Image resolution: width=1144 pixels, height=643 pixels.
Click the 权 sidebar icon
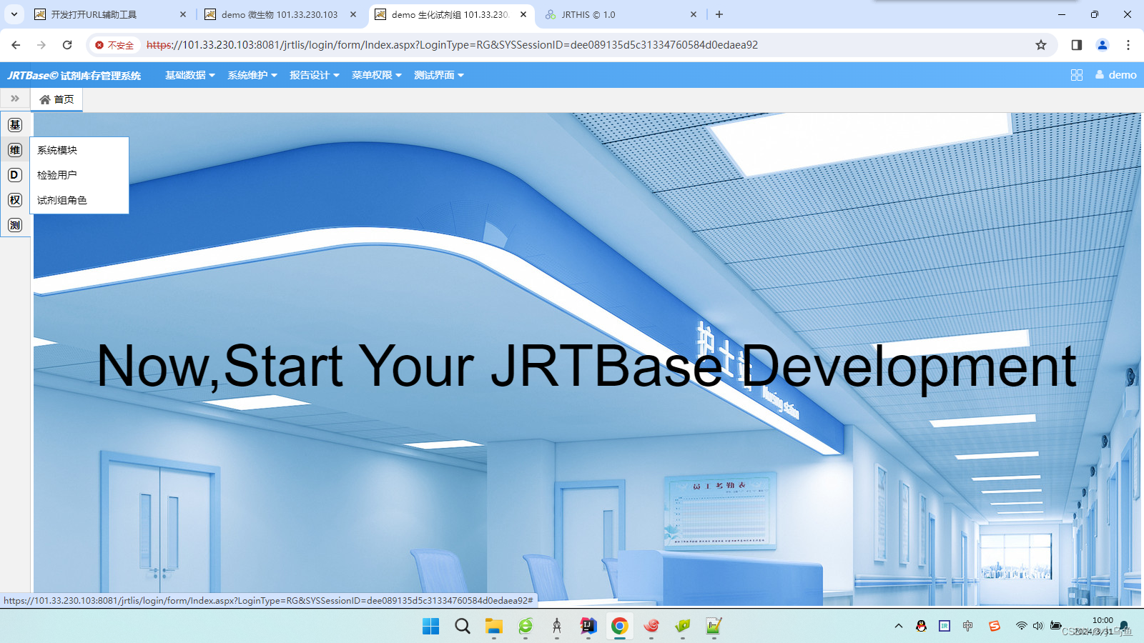(x=15, y=200)
